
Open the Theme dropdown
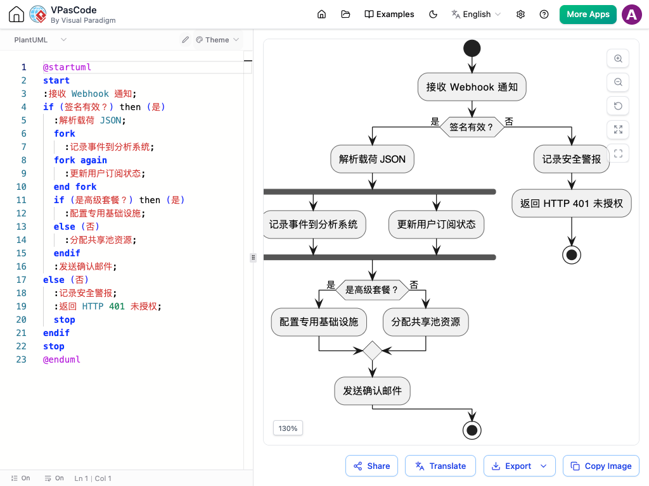pos(218,40)
